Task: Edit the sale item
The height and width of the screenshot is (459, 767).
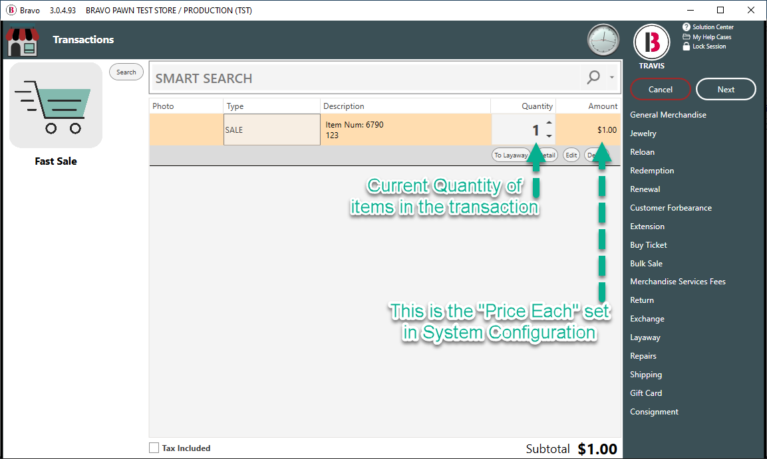Action: [x=571, y=155]
